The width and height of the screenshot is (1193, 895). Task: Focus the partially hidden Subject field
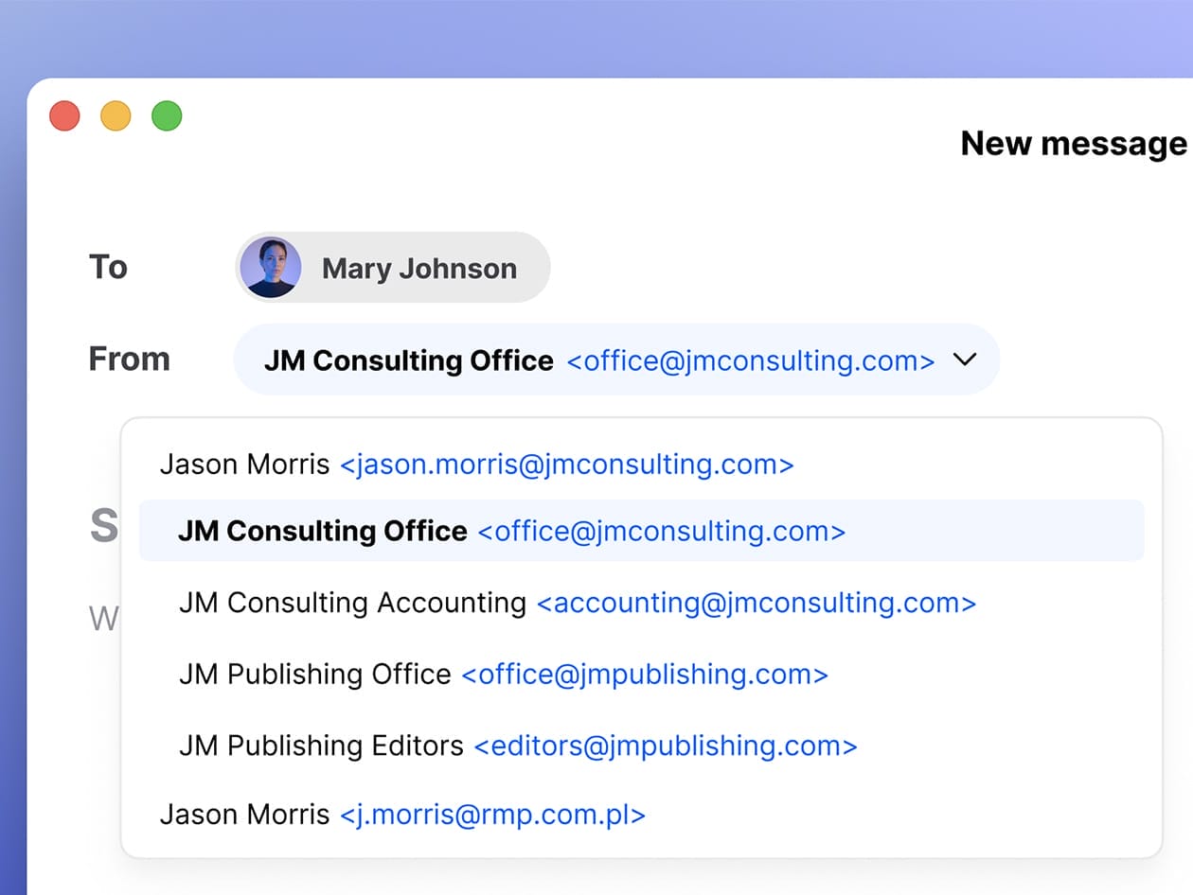pos(103,526)
